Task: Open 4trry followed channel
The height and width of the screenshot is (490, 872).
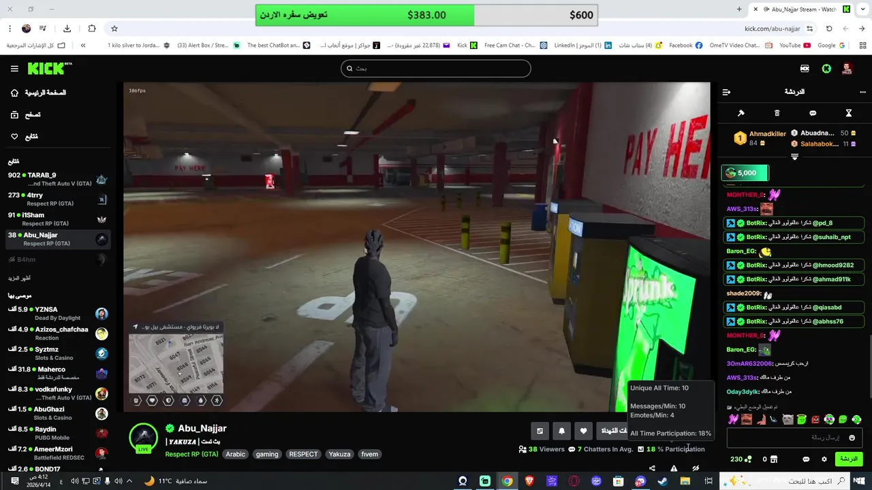Action: (x=57, y=199)
